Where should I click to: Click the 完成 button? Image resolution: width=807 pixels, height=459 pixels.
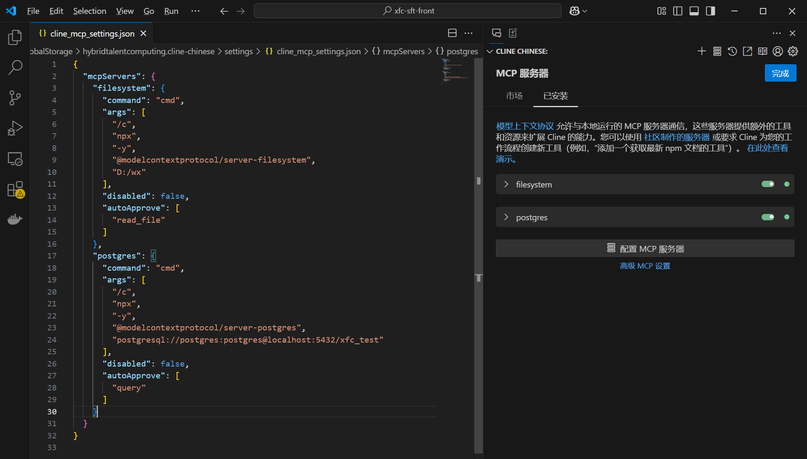point(780,73)
